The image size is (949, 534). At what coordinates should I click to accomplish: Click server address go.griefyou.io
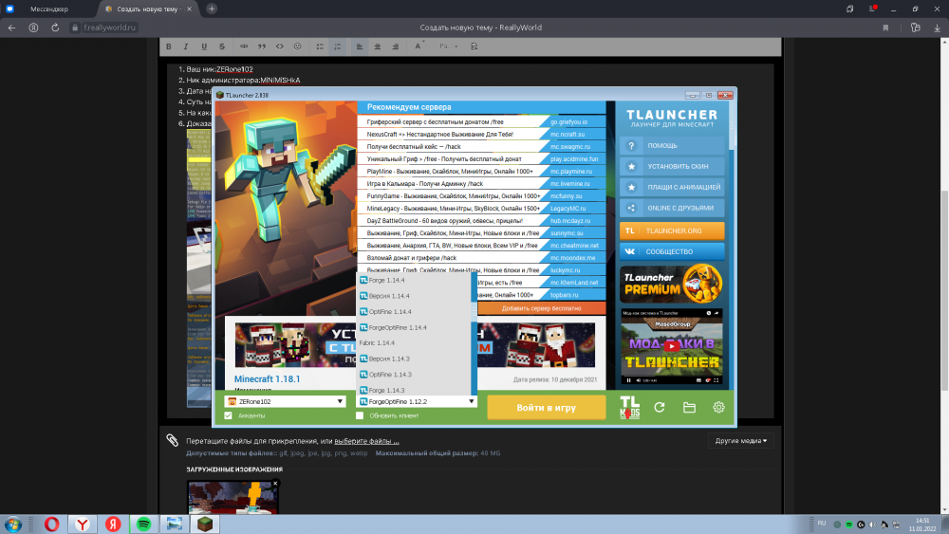tap(568, 122)
